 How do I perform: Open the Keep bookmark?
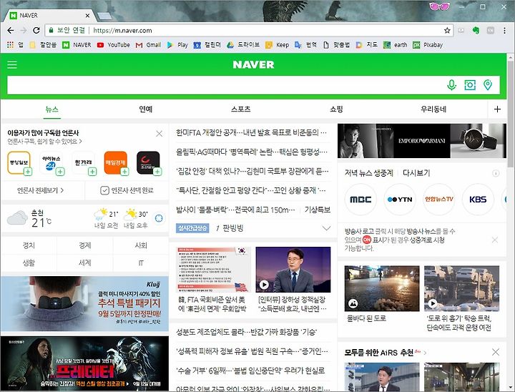coord(278,44)
